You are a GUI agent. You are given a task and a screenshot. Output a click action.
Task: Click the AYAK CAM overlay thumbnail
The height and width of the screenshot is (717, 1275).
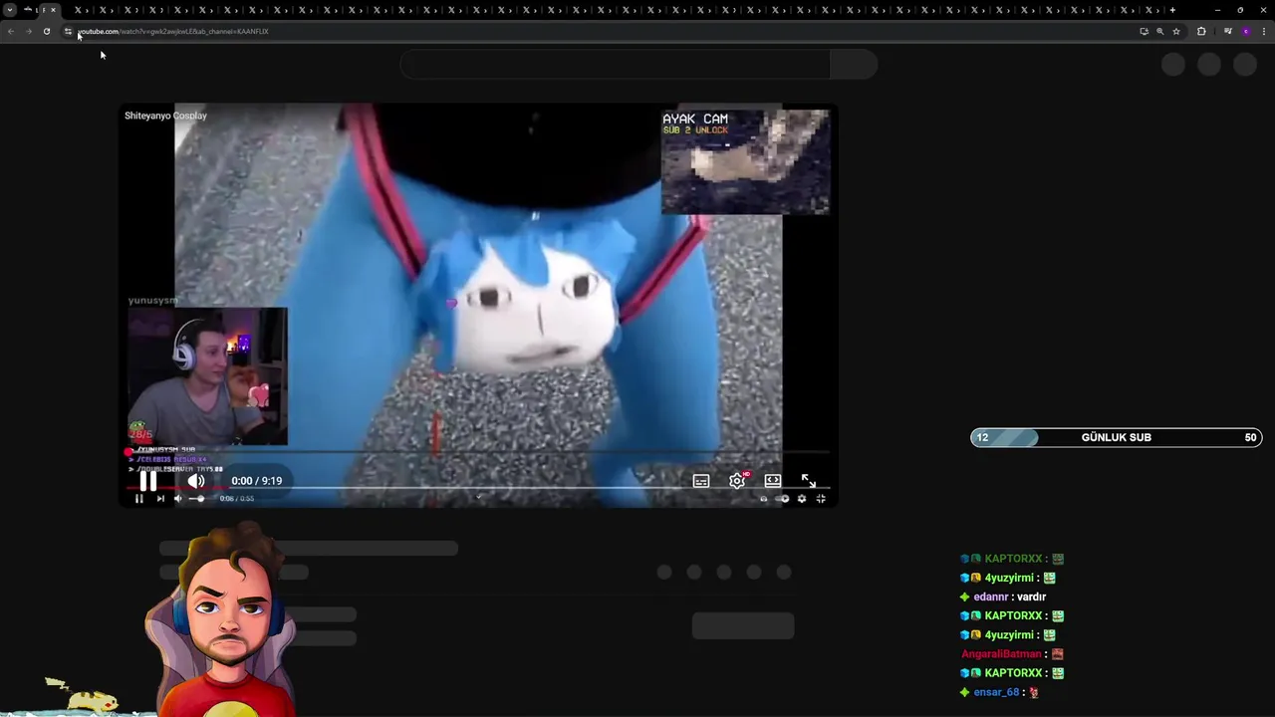[746, 162]
